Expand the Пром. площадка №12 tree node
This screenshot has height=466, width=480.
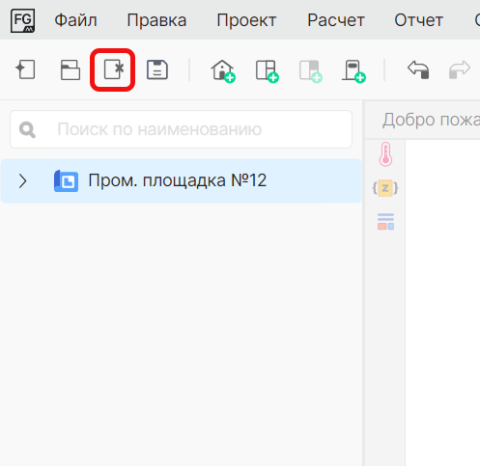coord(22,180)
